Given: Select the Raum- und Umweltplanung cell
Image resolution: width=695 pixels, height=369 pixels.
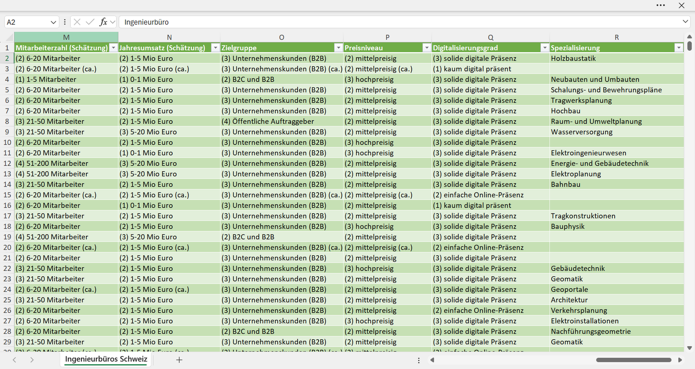Looking at the screenshot, I should [x=617, y=121].
